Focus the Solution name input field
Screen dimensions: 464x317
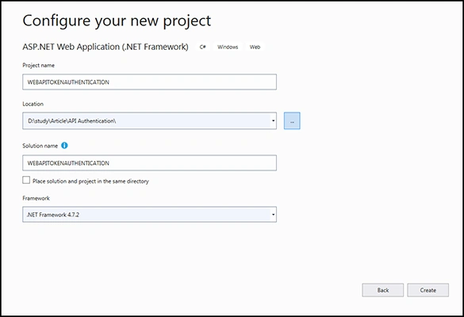(149, 163)
